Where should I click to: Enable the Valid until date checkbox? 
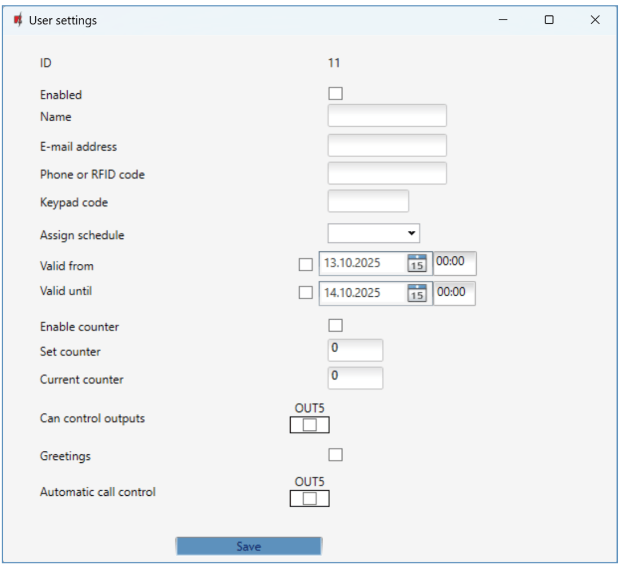pyautogui.click(x=306, y=293)
